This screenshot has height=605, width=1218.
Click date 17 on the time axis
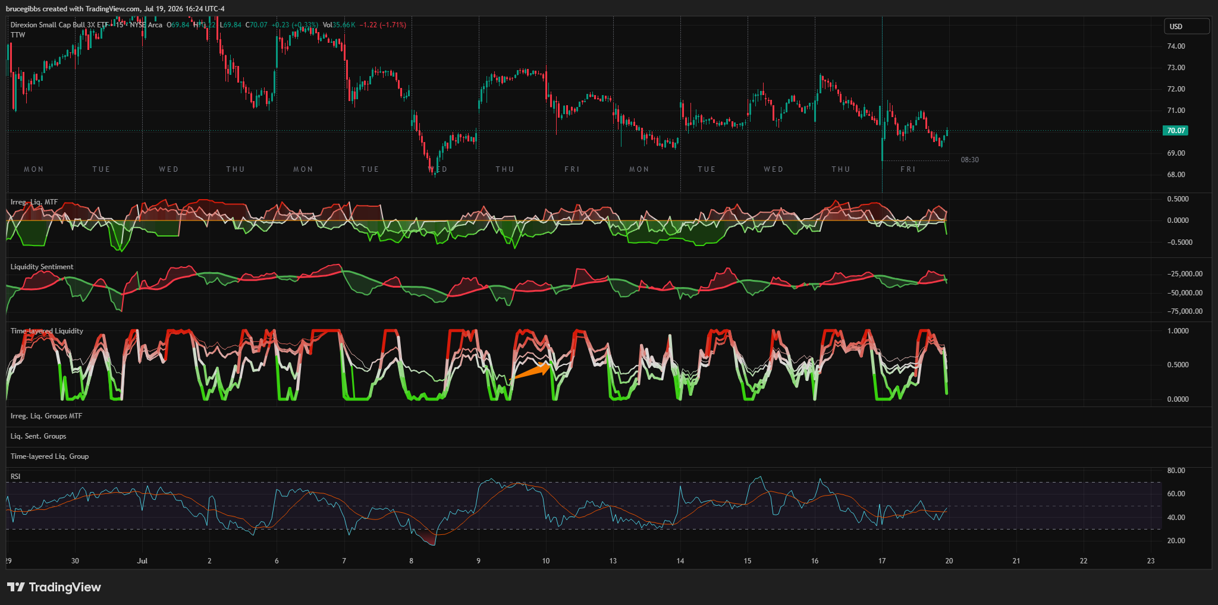pos(882,561)
